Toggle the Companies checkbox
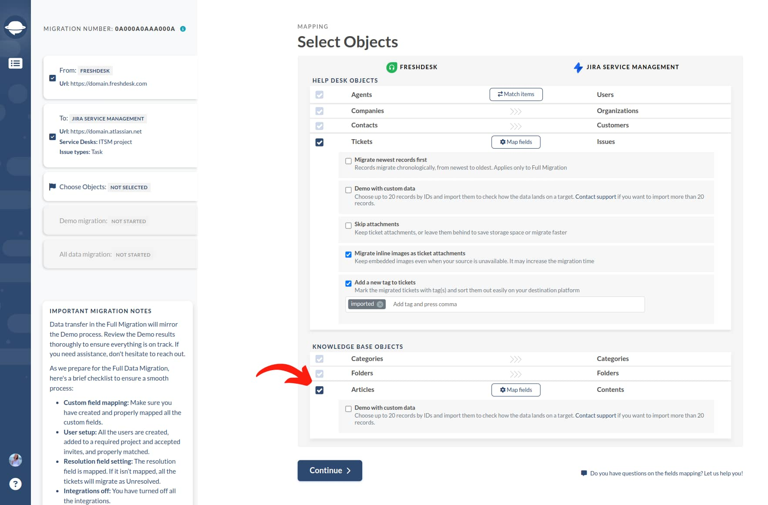Image resolution: width=768 pixels, height=505 pixels. 320,111
